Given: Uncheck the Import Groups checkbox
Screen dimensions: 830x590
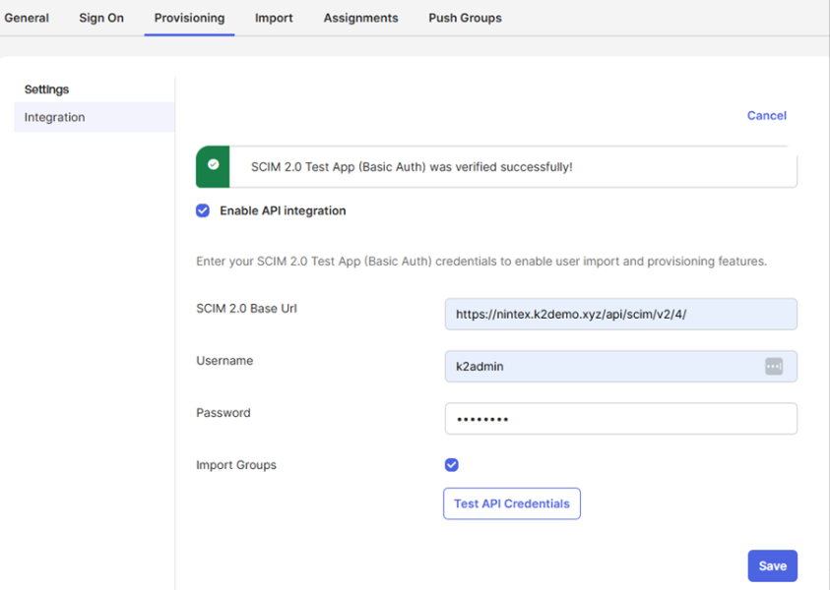Looking at the screenshot, I should 451,465.
